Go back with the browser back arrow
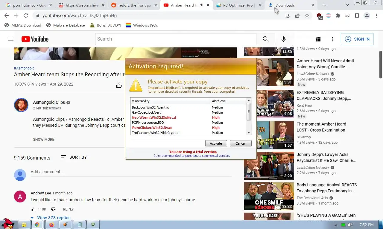The height and width of the screenshot is (229, 383). [x=7, y=16]
